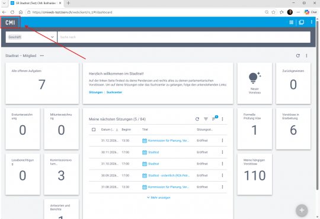Image resolution: width=320 pixels, height=219 pixels.
Task: Open row menu for 30.11.2026 Sitzung
Action: click(x=222, y=152)
